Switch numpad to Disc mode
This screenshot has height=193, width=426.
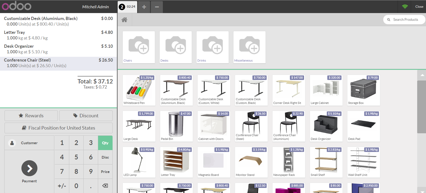coord(105,157)
